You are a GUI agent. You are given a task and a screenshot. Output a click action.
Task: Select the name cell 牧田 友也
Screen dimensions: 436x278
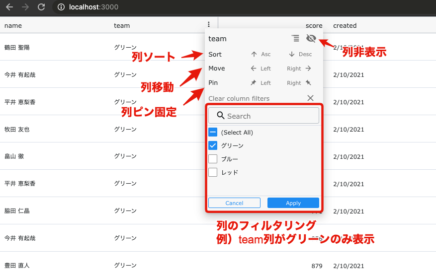pyautogui.click(x=17, y=130)
